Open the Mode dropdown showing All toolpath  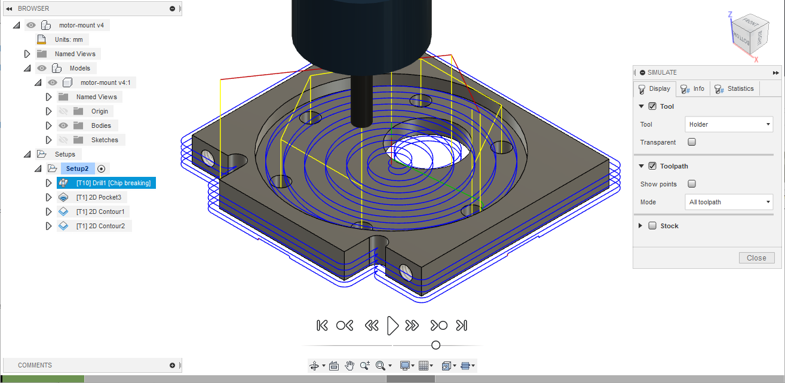point(728,202)
